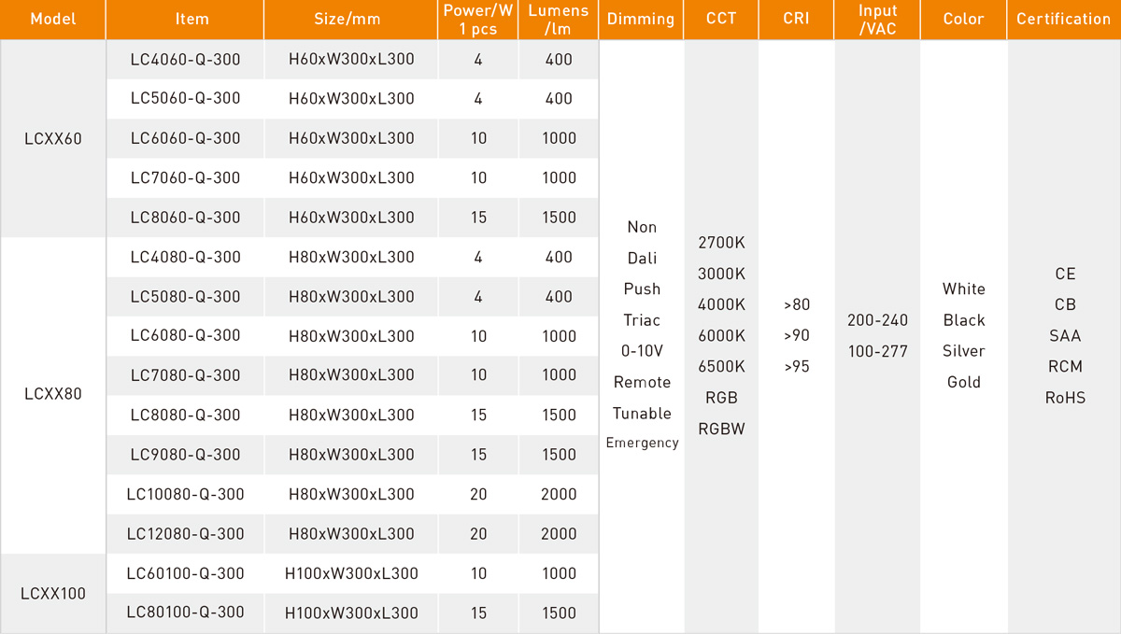The width and height of the screenshot is (1121, 634).
Task: Click 100-277 input voltage
Action: coord(877,351)
